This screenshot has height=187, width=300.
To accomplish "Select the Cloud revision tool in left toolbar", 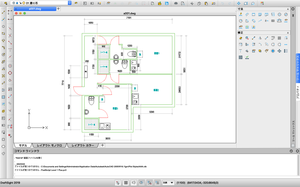I will coord(3,146).
